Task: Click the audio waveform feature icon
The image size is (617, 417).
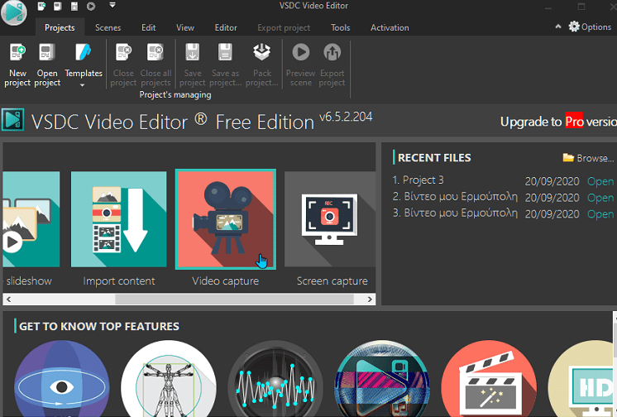Action: (275, 378)
